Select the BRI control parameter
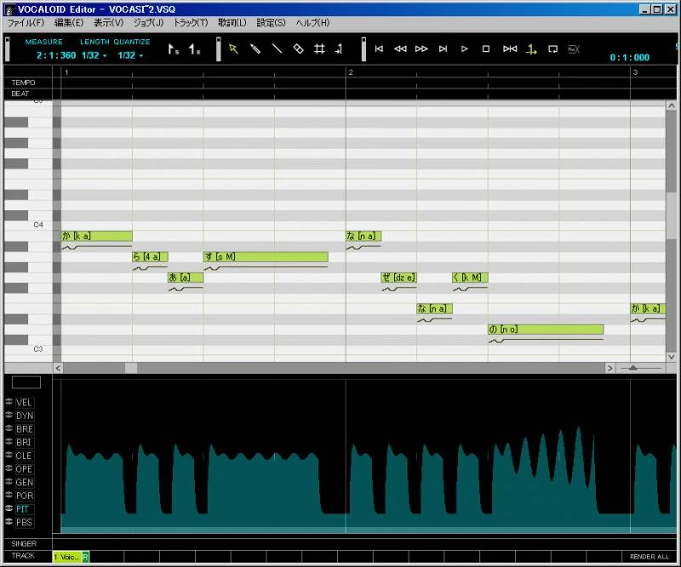 tap(24, 443)
